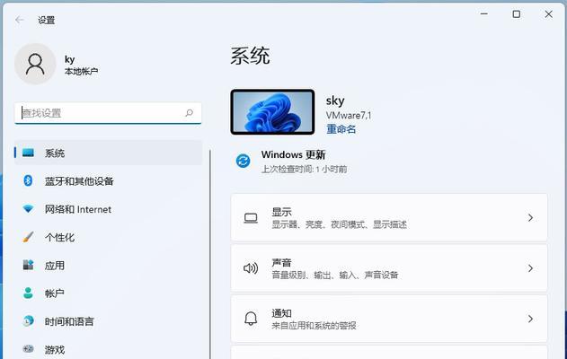Click the 时间和语言 globe clock icon
This screenshot has height=359, width=567.
(28, 320)
